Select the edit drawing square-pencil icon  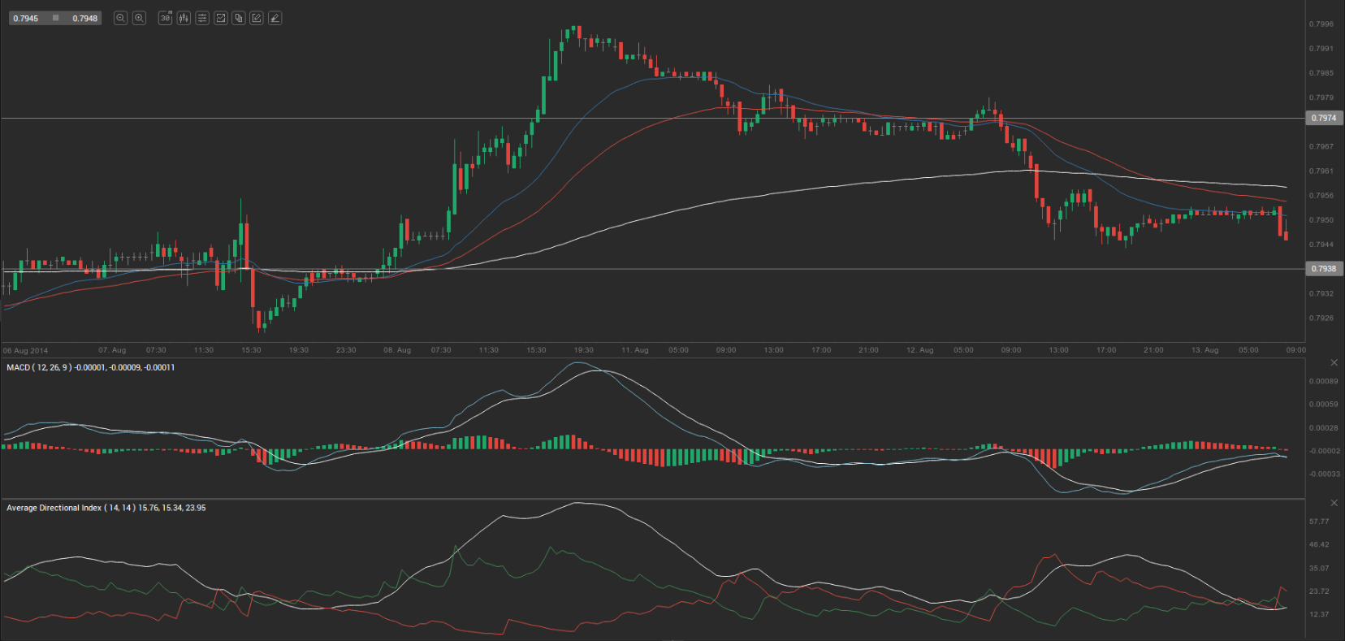(257, 18)
